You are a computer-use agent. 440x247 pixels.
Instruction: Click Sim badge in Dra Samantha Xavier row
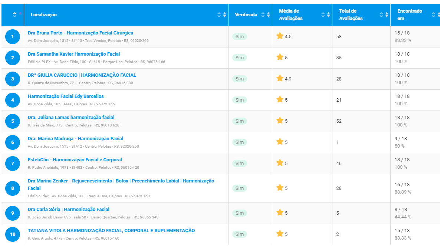[240, 58]
